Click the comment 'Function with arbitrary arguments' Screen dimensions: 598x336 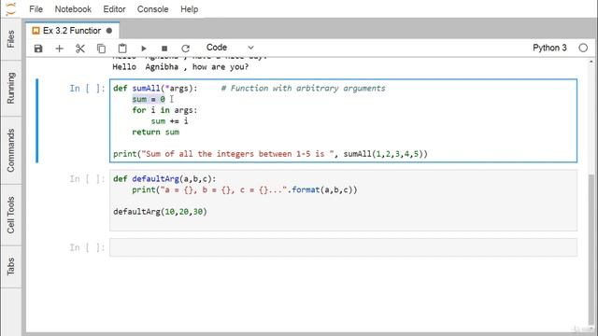(303, 89)
